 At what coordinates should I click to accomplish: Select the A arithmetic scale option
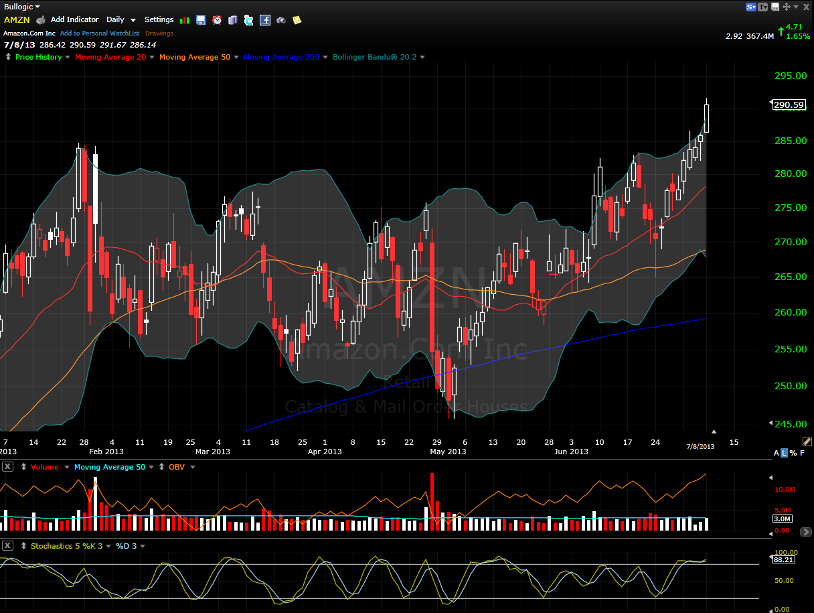[777, 454]
